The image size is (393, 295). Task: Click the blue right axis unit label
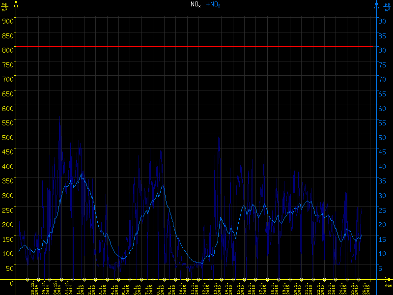click(388, 7)
